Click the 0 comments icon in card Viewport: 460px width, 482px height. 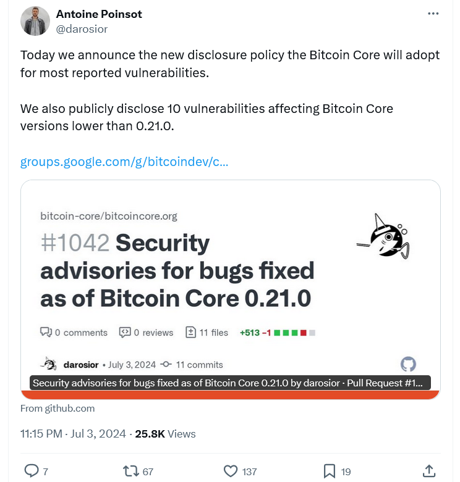(x=46, y=332)
